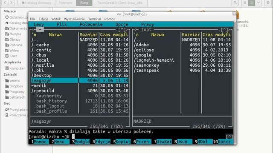The image size is (273, 153).
Task: Click the search icon in file manager toolbar
Action: coord(235,3)
